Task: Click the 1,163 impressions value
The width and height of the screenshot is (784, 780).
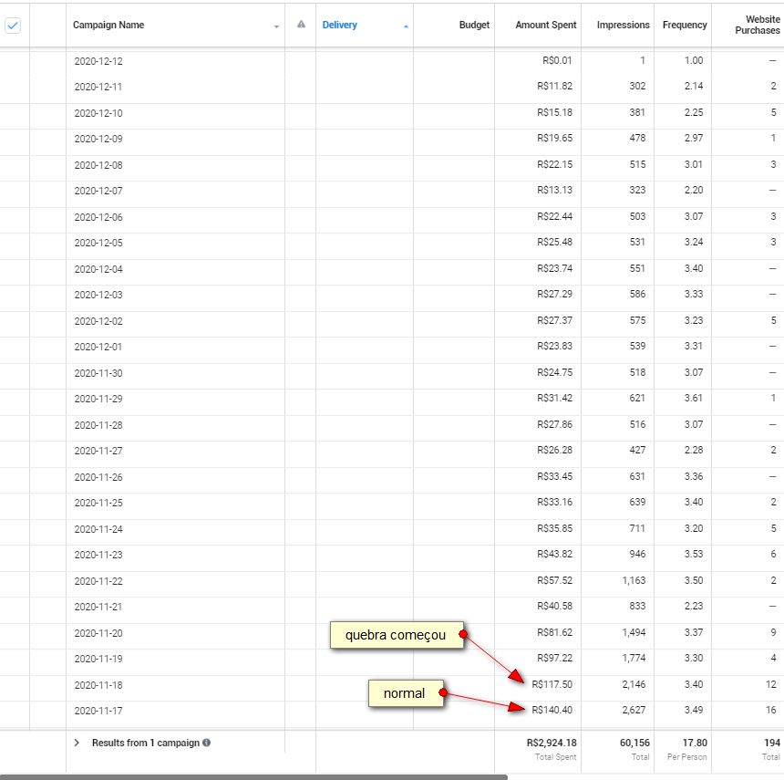Action: pyautogui.click(x=634, y=580)
